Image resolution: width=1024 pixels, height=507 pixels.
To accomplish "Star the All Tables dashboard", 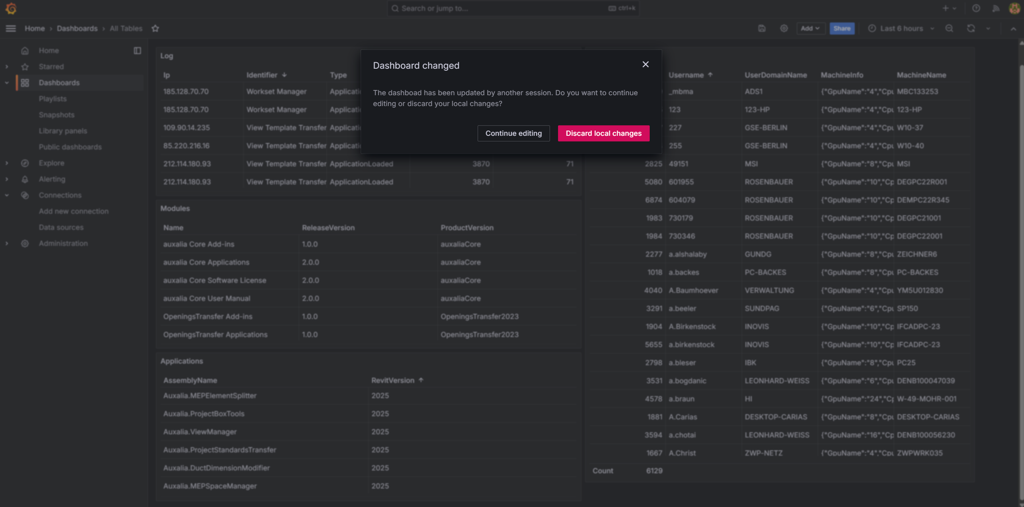I will point(156,29).
